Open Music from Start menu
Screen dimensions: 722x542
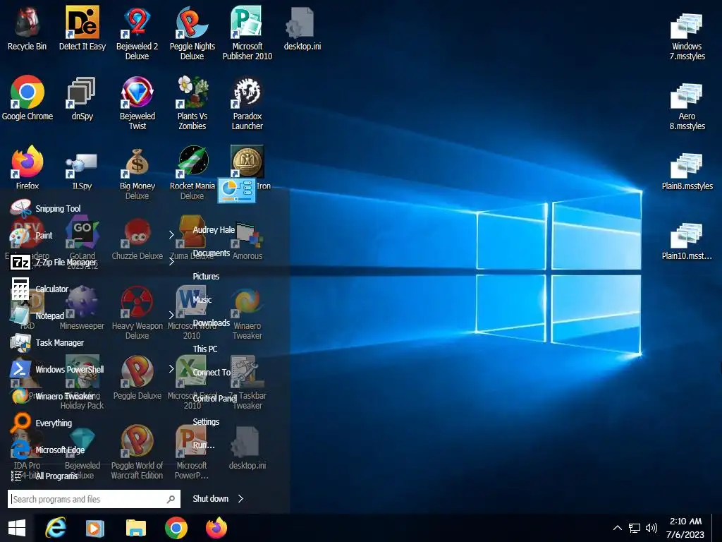coord(202,299)
